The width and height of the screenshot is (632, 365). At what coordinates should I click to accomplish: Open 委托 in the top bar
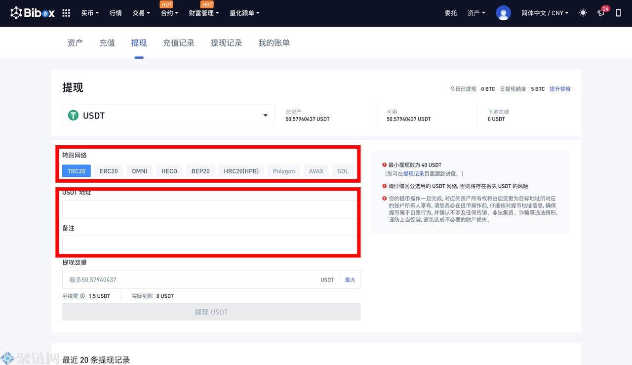coord(451,13)
